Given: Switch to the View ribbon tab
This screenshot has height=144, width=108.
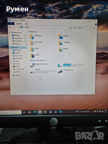Looking at the screenshot, I should point(27,24).
